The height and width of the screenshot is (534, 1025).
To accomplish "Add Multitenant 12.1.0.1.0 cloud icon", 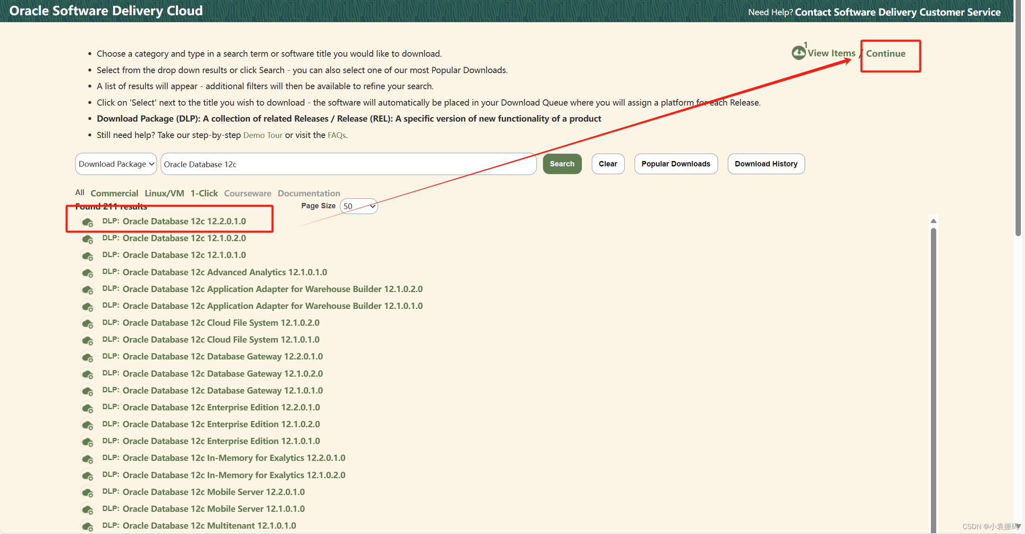I will [87, 526].
